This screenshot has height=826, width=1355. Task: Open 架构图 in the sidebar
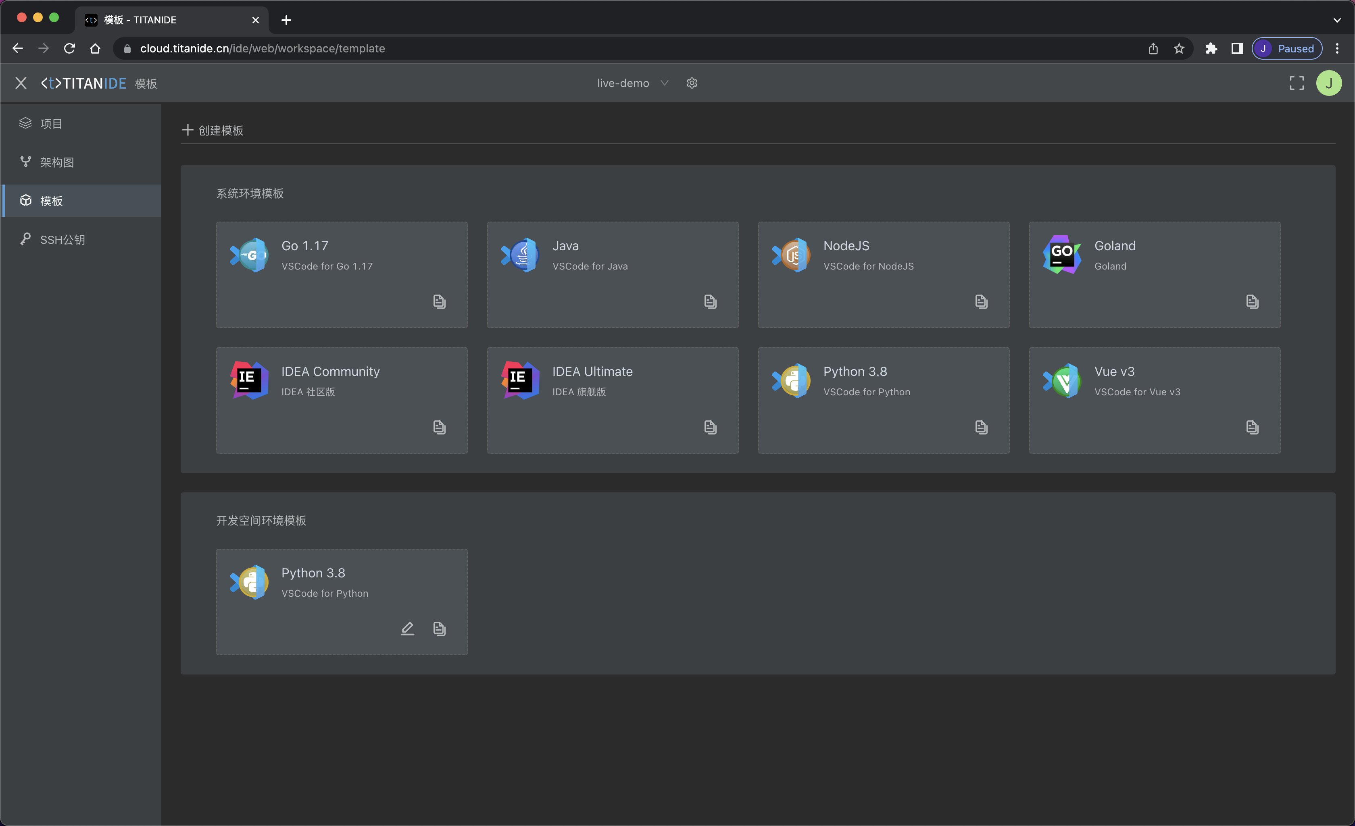pyautogui.click(x=56, y=162)
